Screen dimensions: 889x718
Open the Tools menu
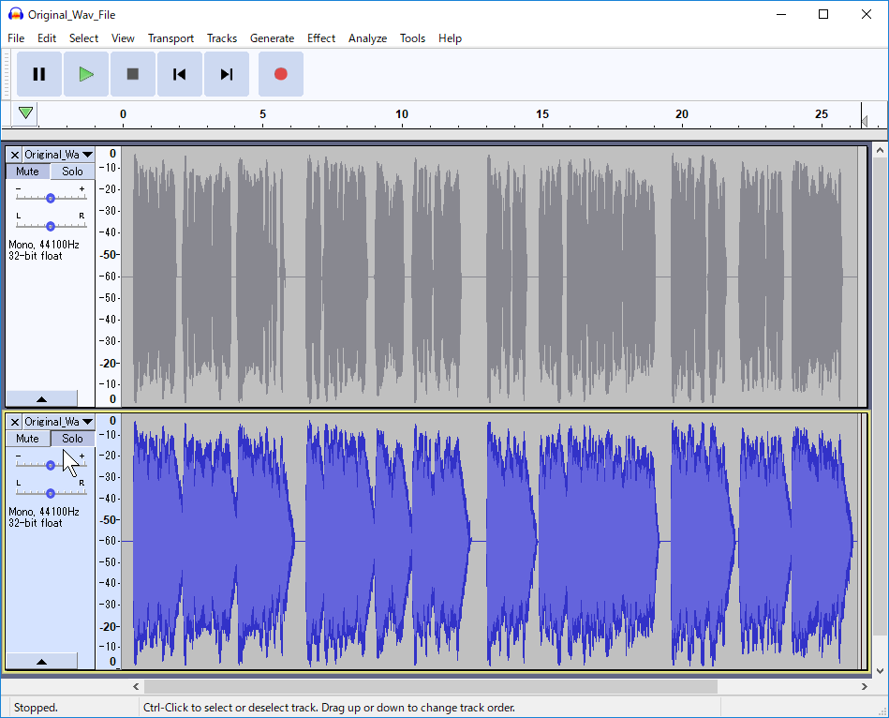(412, 38)
